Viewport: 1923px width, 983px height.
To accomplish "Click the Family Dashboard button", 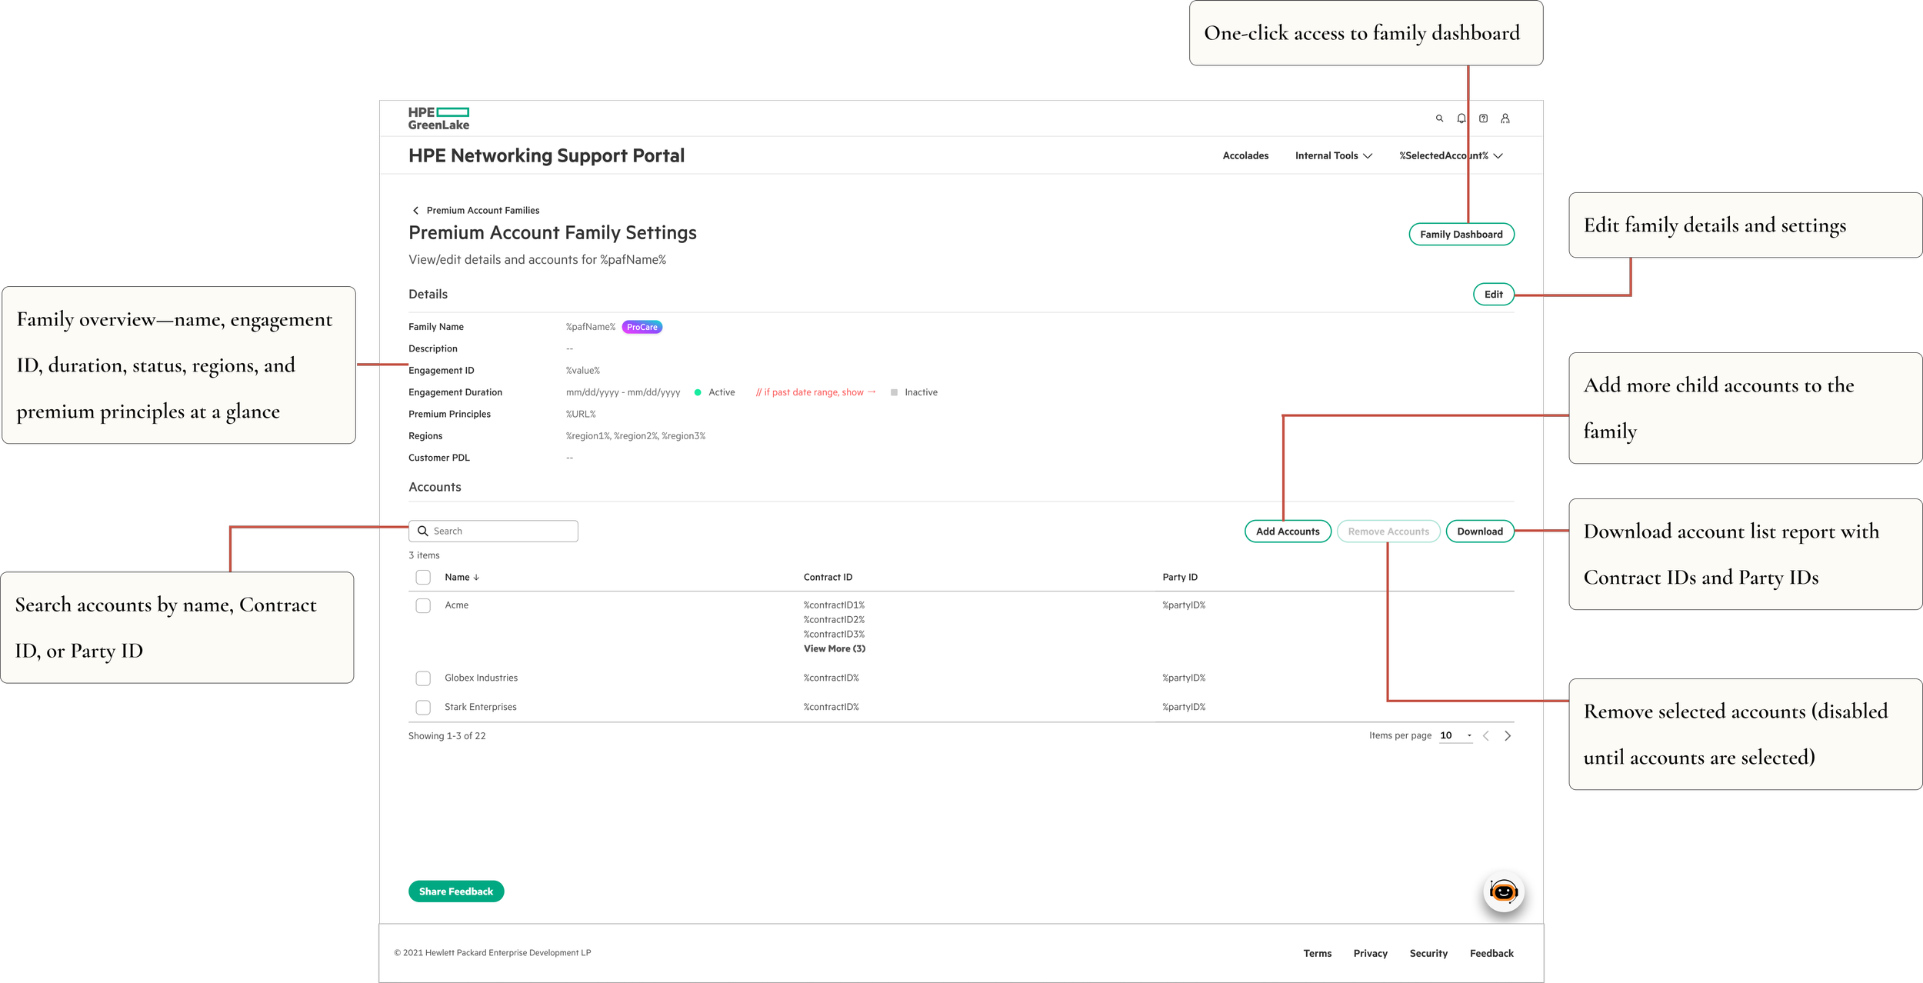I will [1461, 235].
